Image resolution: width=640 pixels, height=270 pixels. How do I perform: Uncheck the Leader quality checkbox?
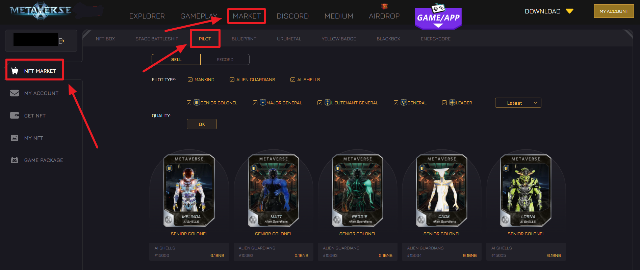pos(444,103)
